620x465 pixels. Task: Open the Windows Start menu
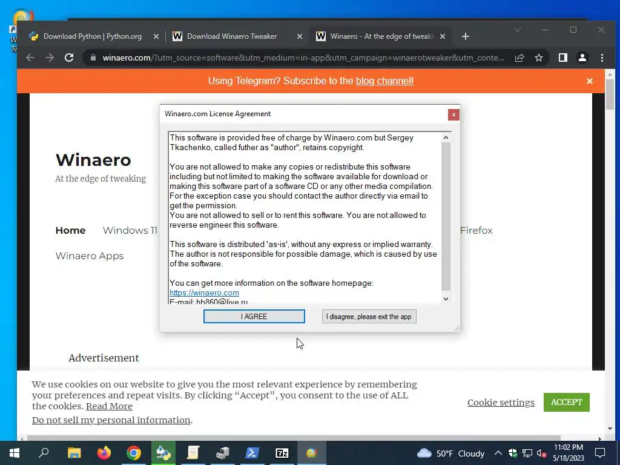pos(15,453)
